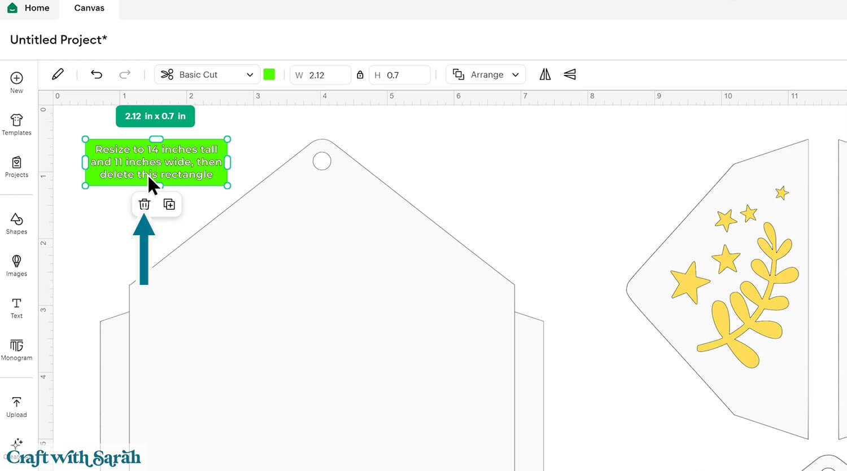Screen dimensions: 847x471
Task: Open the Projects panel
Action: click(16, 167)
